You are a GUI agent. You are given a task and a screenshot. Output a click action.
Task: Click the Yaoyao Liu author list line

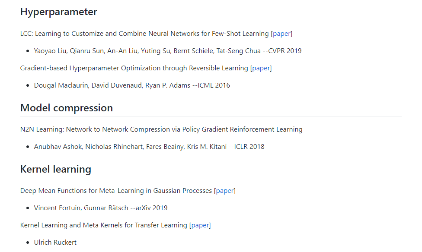pos(168,51)
